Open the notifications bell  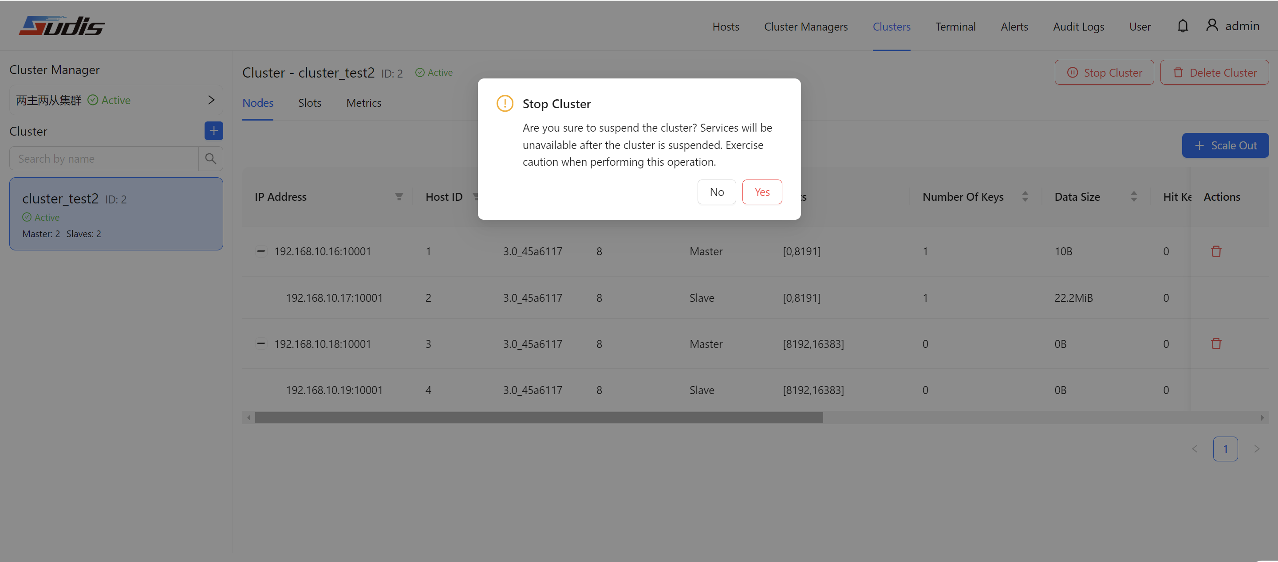pyautogui.click(x=1182, y=26)
